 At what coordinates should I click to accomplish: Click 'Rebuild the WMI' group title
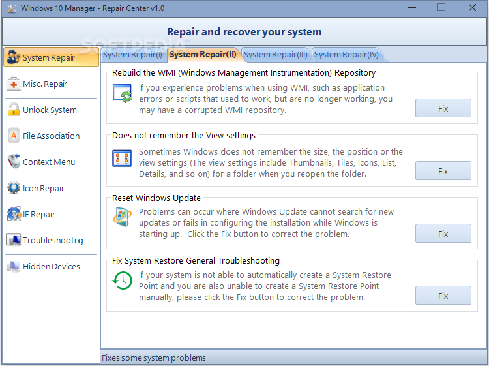pyautogui.click(x=244, y=72)
